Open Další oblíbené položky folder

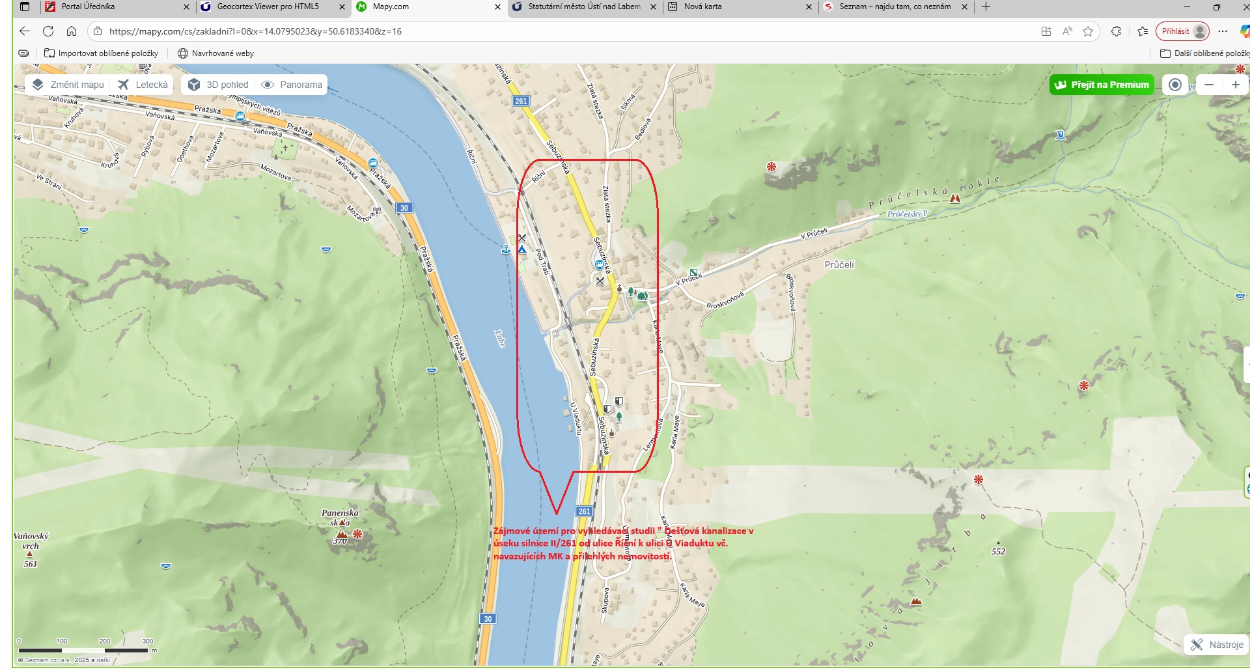point(1204,53)
